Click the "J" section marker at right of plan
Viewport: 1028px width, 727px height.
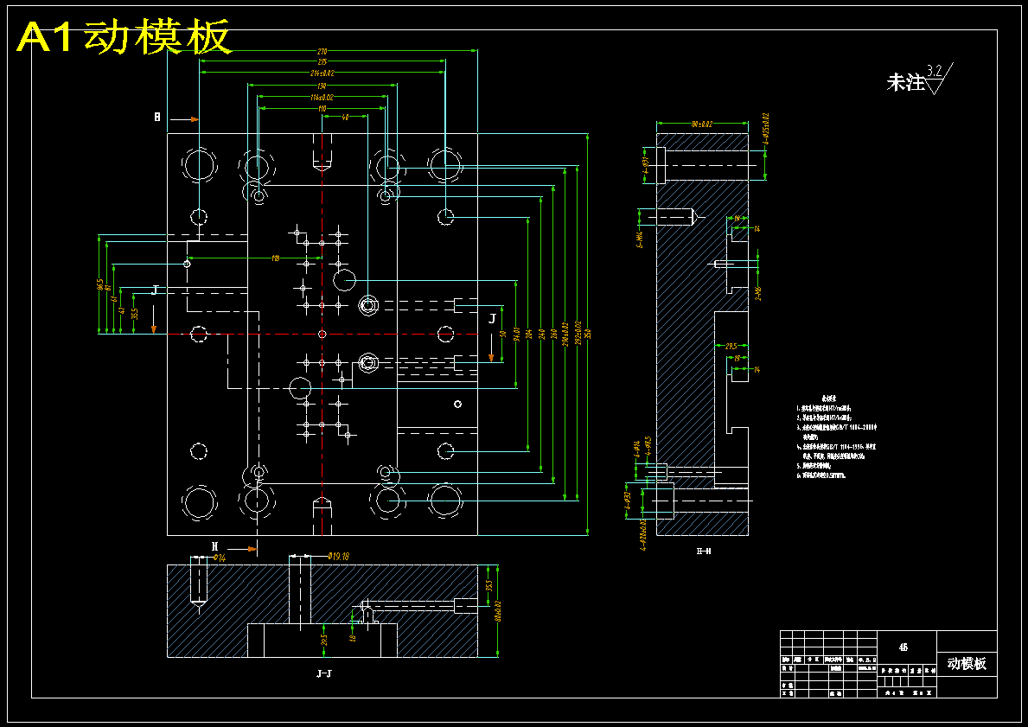click(x=492, y=319)
